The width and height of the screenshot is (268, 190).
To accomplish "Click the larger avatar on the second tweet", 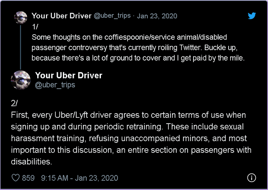I will [x=21, y=80].
